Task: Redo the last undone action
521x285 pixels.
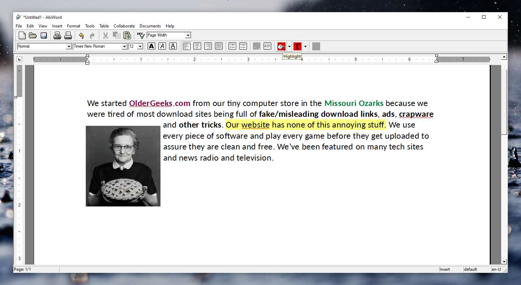Action: (92, 35)
